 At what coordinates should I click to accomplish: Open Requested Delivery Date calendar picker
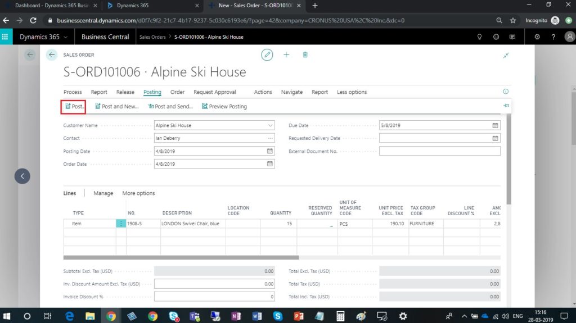[x=495, y=138]
